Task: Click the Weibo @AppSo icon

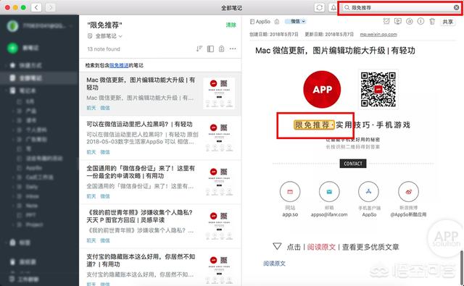Action: tap(408, 191)
